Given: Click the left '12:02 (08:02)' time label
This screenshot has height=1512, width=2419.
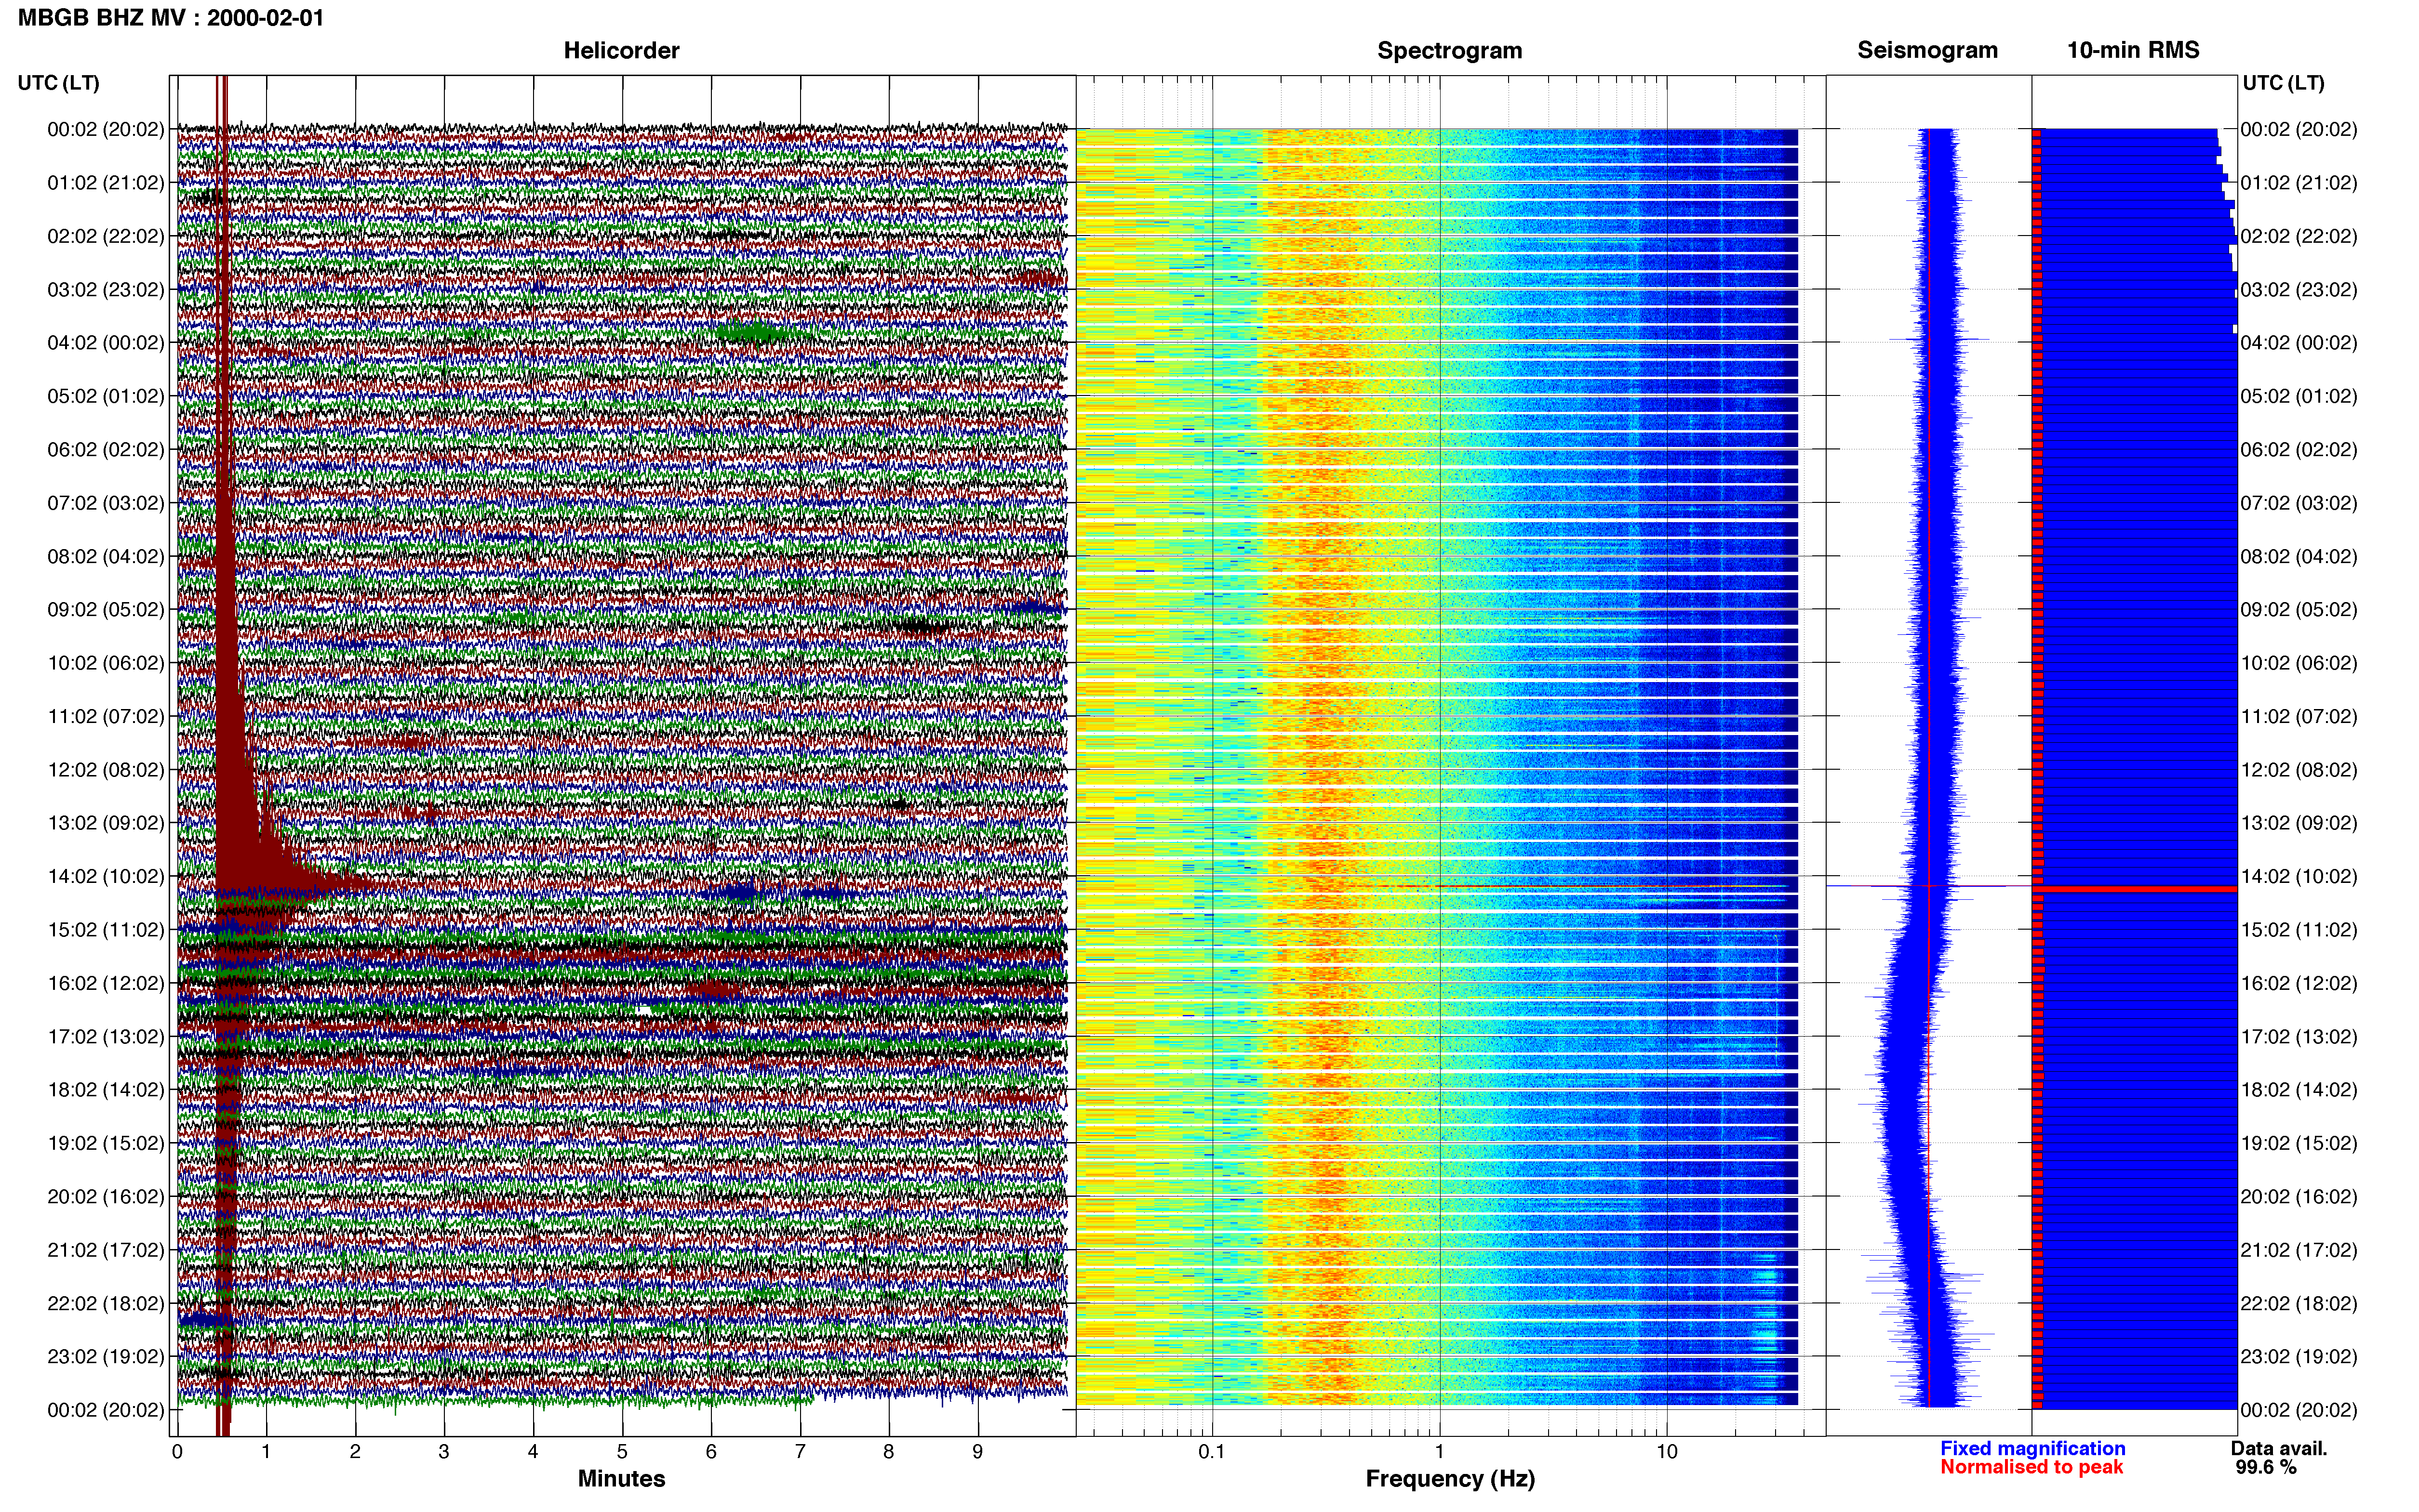Looking at the screenshot, I should pos(106,770).
